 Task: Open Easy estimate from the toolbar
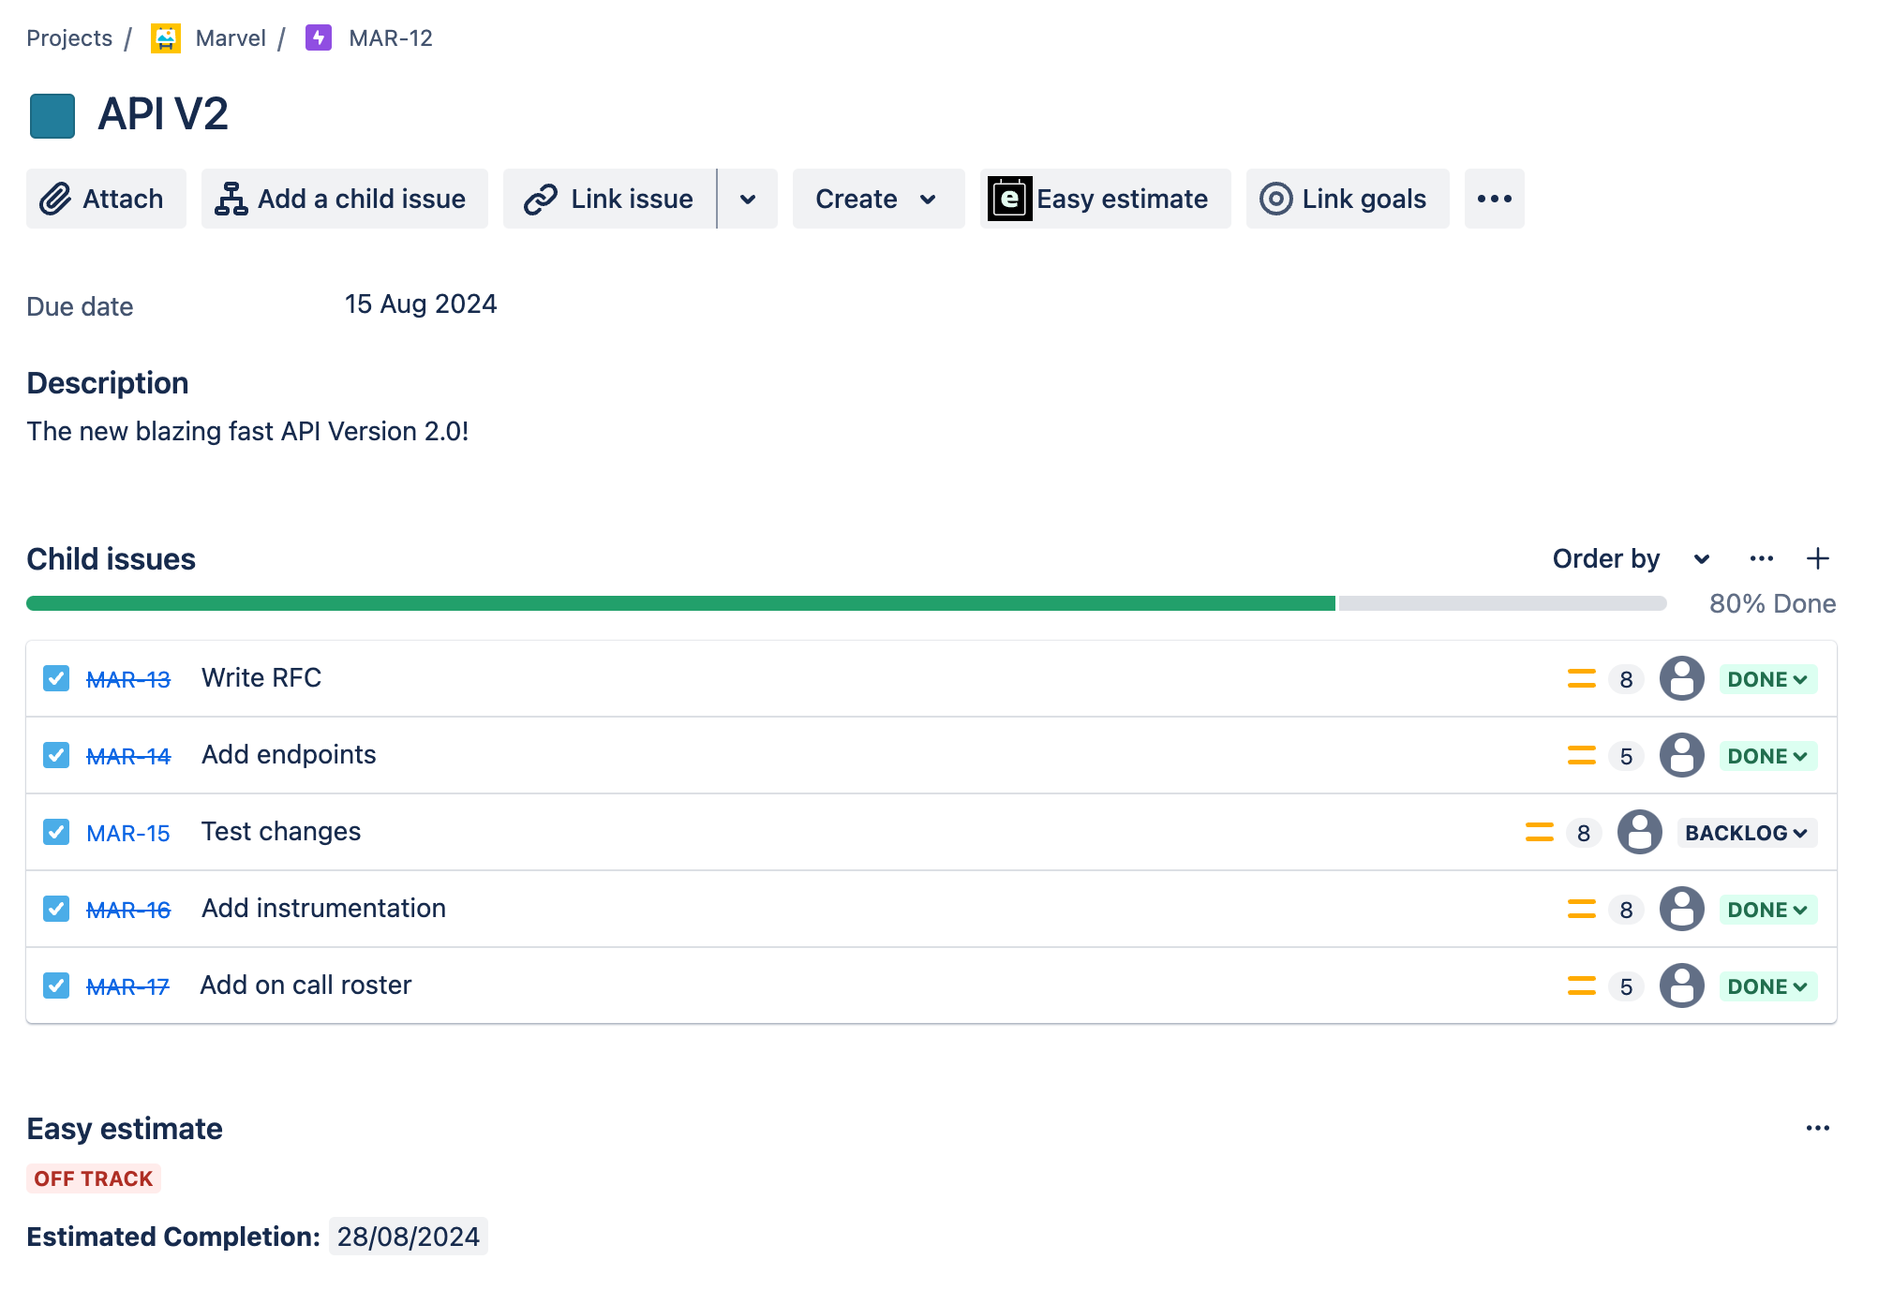click(x=1106, y=199)
